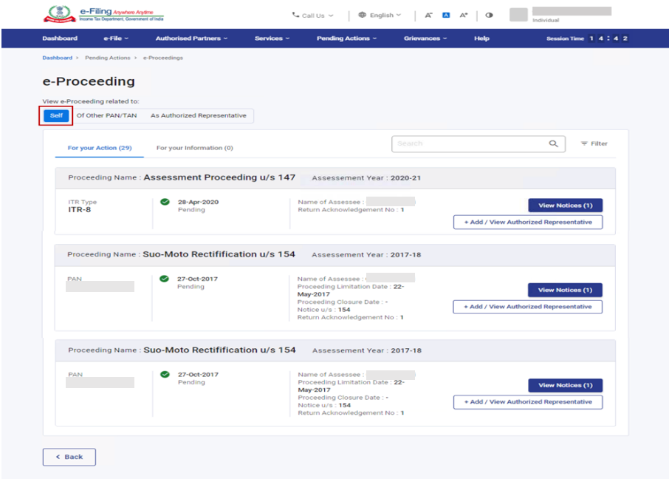Reset font size with highlighted A icon
This screenshot has width=669, height=479.
tap(446, 16)
